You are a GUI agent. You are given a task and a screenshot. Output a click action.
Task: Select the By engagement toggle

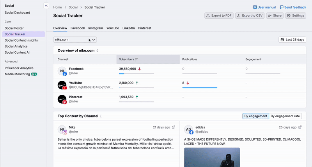(x=255, y=116)
